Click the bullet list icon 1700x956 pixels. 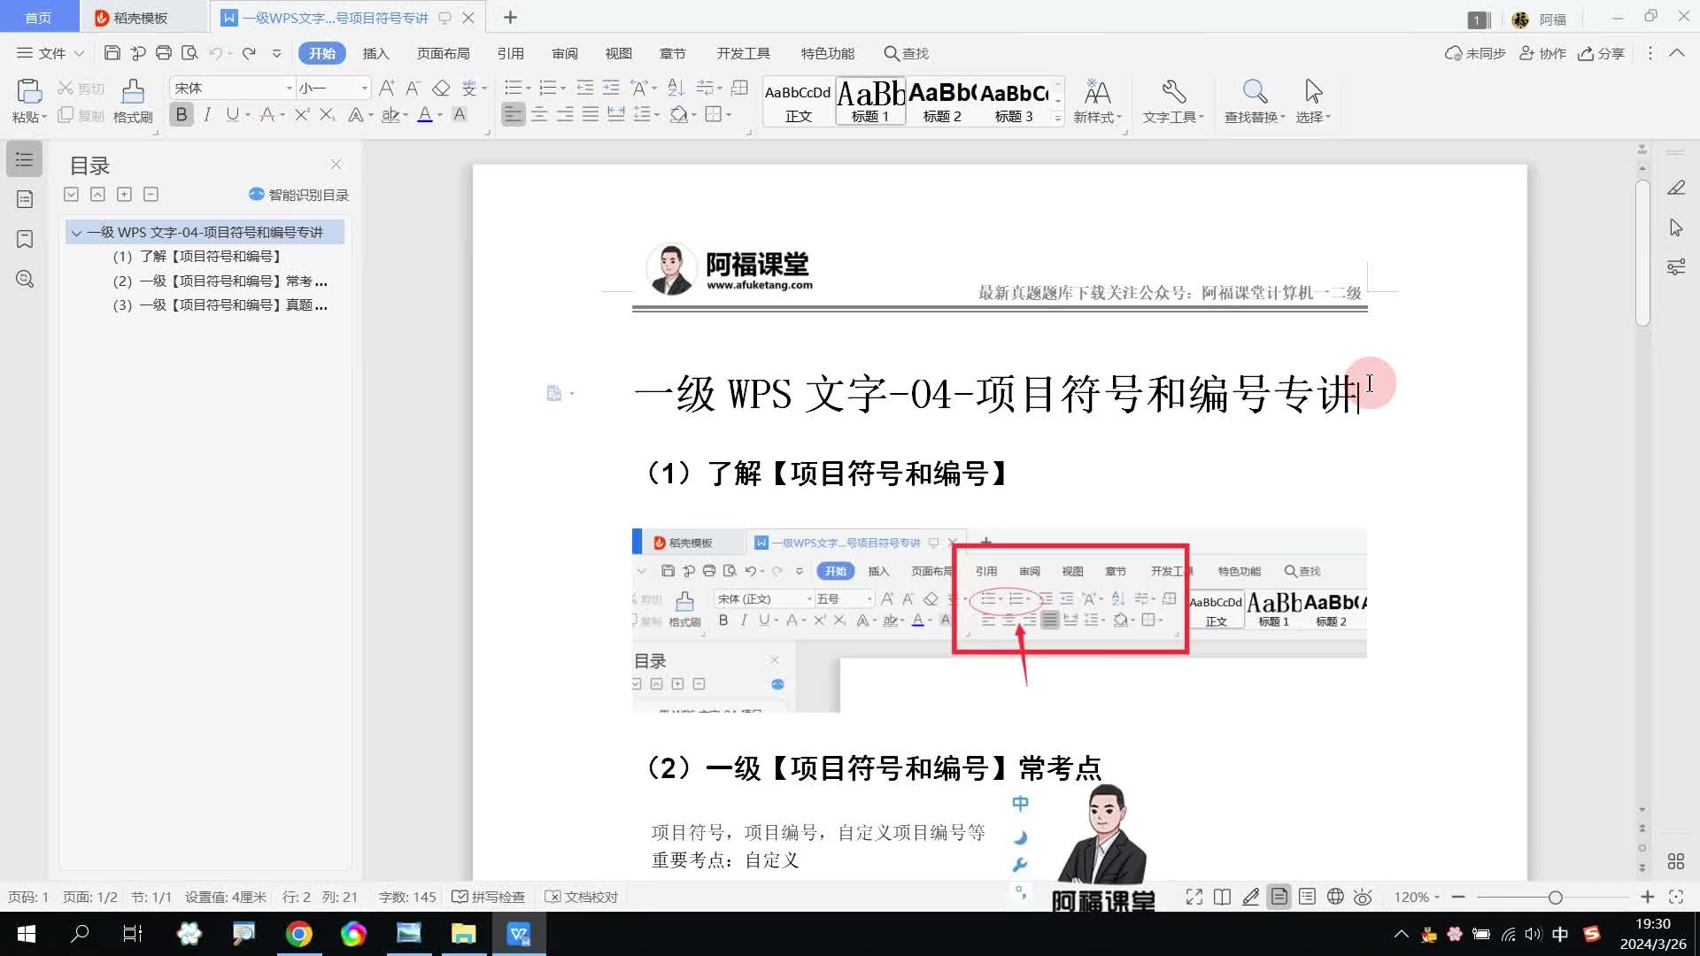pyautogui.click(x=513, y=88)
